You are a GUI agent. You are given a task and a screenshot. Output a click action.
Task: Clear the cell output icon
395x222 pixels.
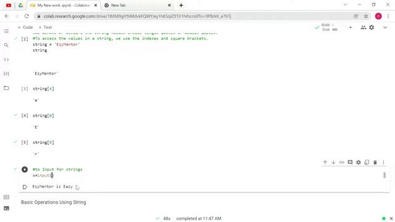coord(25,187)
